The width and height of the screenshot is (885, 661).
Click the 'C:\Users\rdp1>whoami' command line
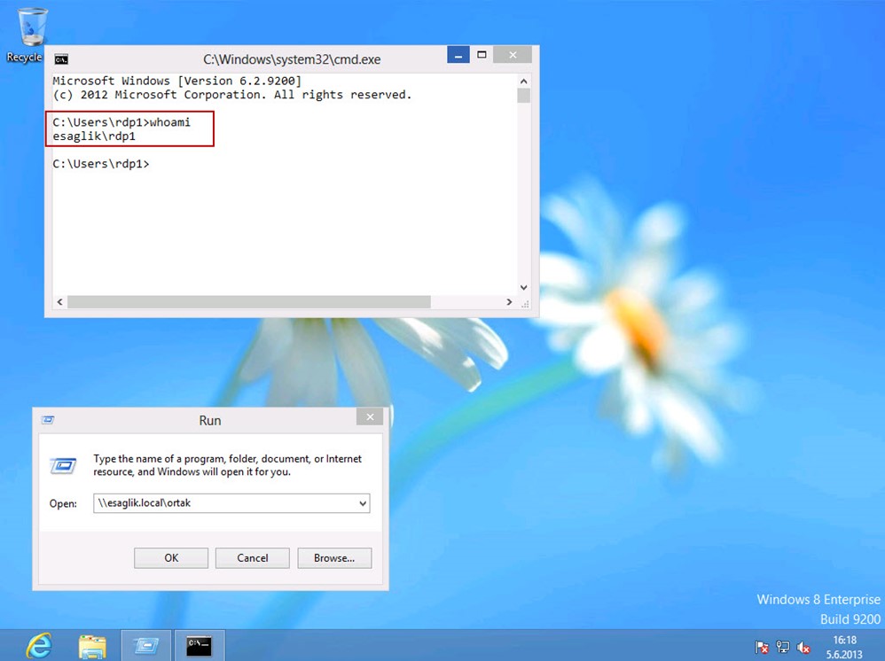coord(121,121)
